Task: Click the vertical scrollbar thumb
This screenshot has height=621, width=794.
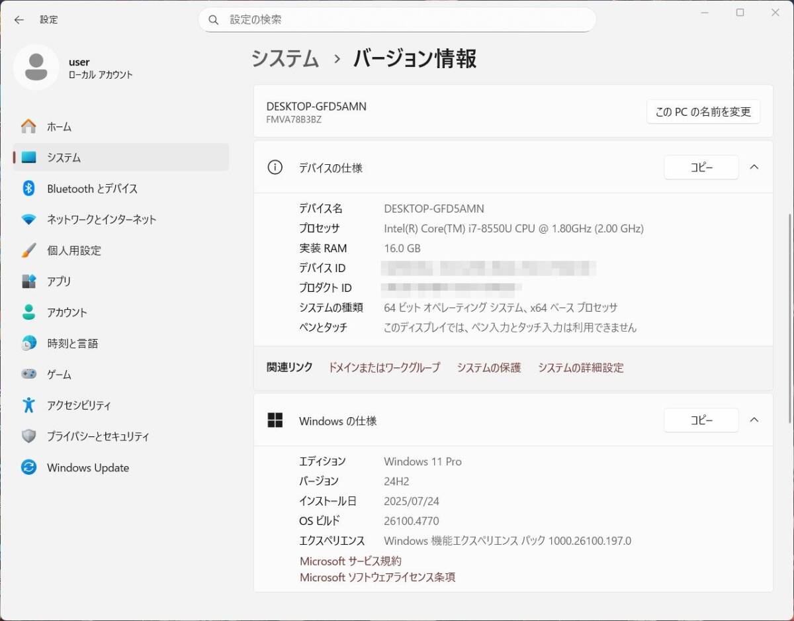Action: coord(791,318)
